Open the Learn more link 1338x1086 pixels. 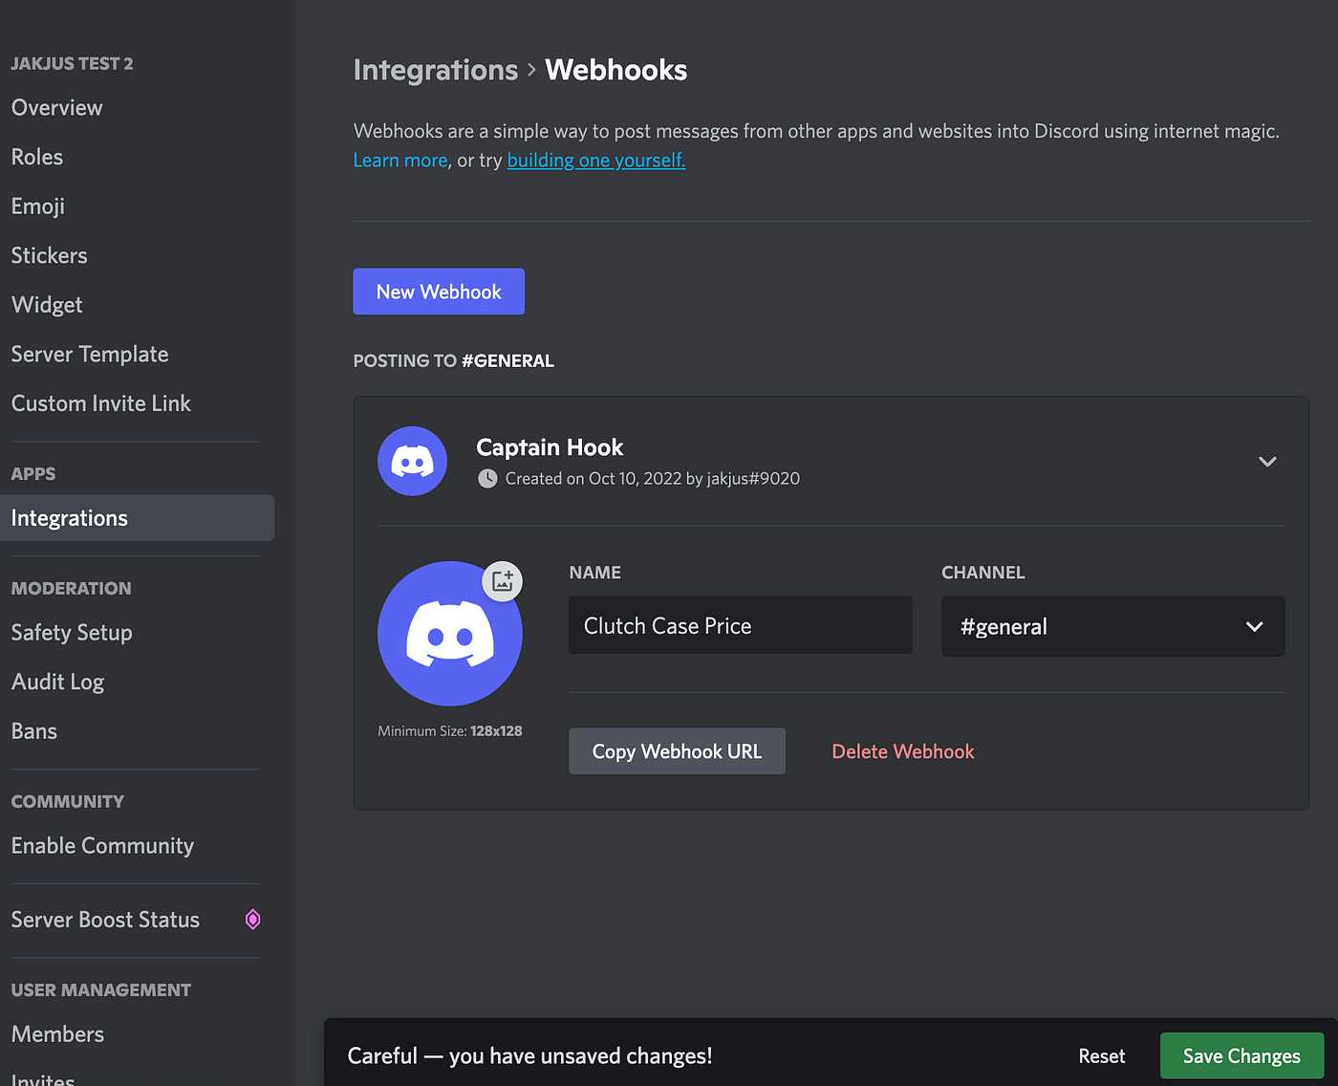coord(400,160)
